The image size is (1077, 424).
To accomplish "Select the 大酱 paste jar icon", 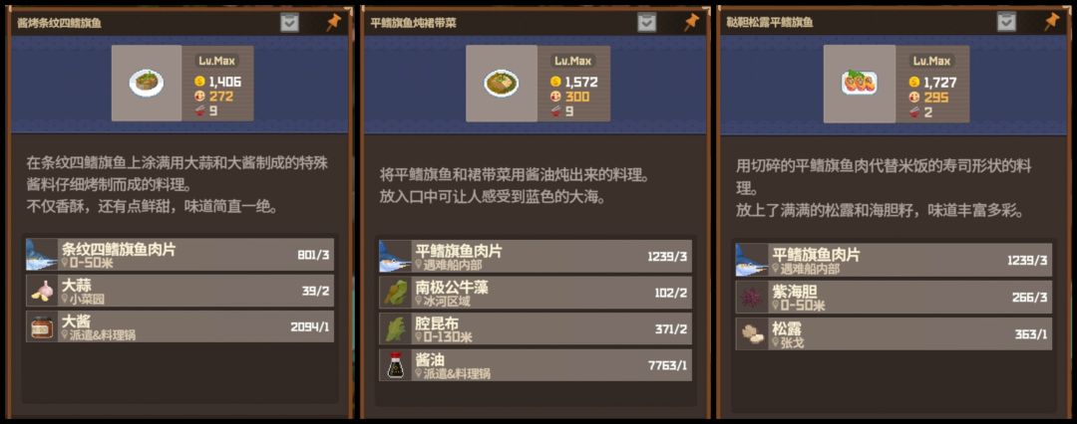I will (x=41, y=327).
